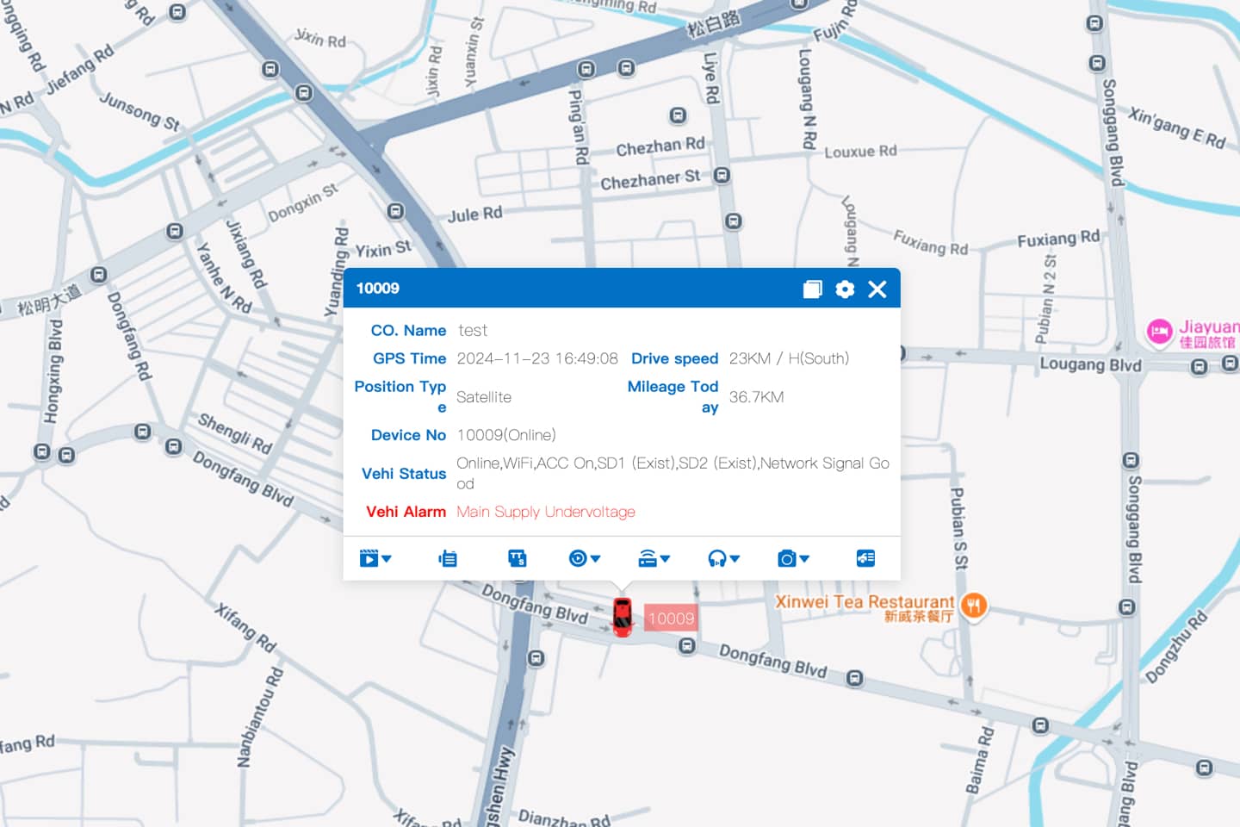
Task: Expand the video playback dropdown arrow
Action: [387, 560]
